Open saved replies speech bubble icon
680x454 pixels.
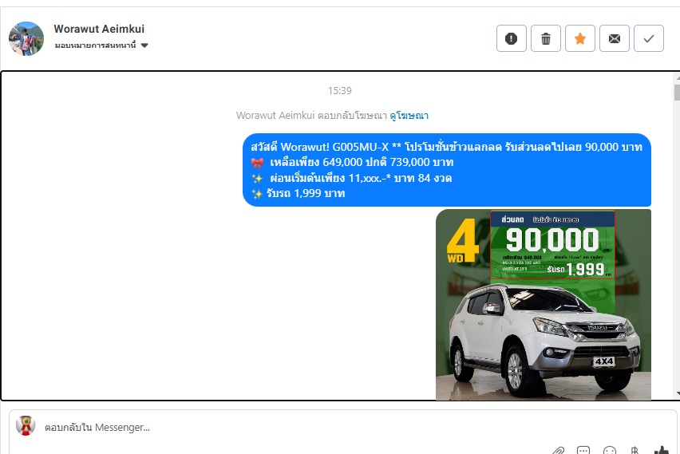pos(583,451)
